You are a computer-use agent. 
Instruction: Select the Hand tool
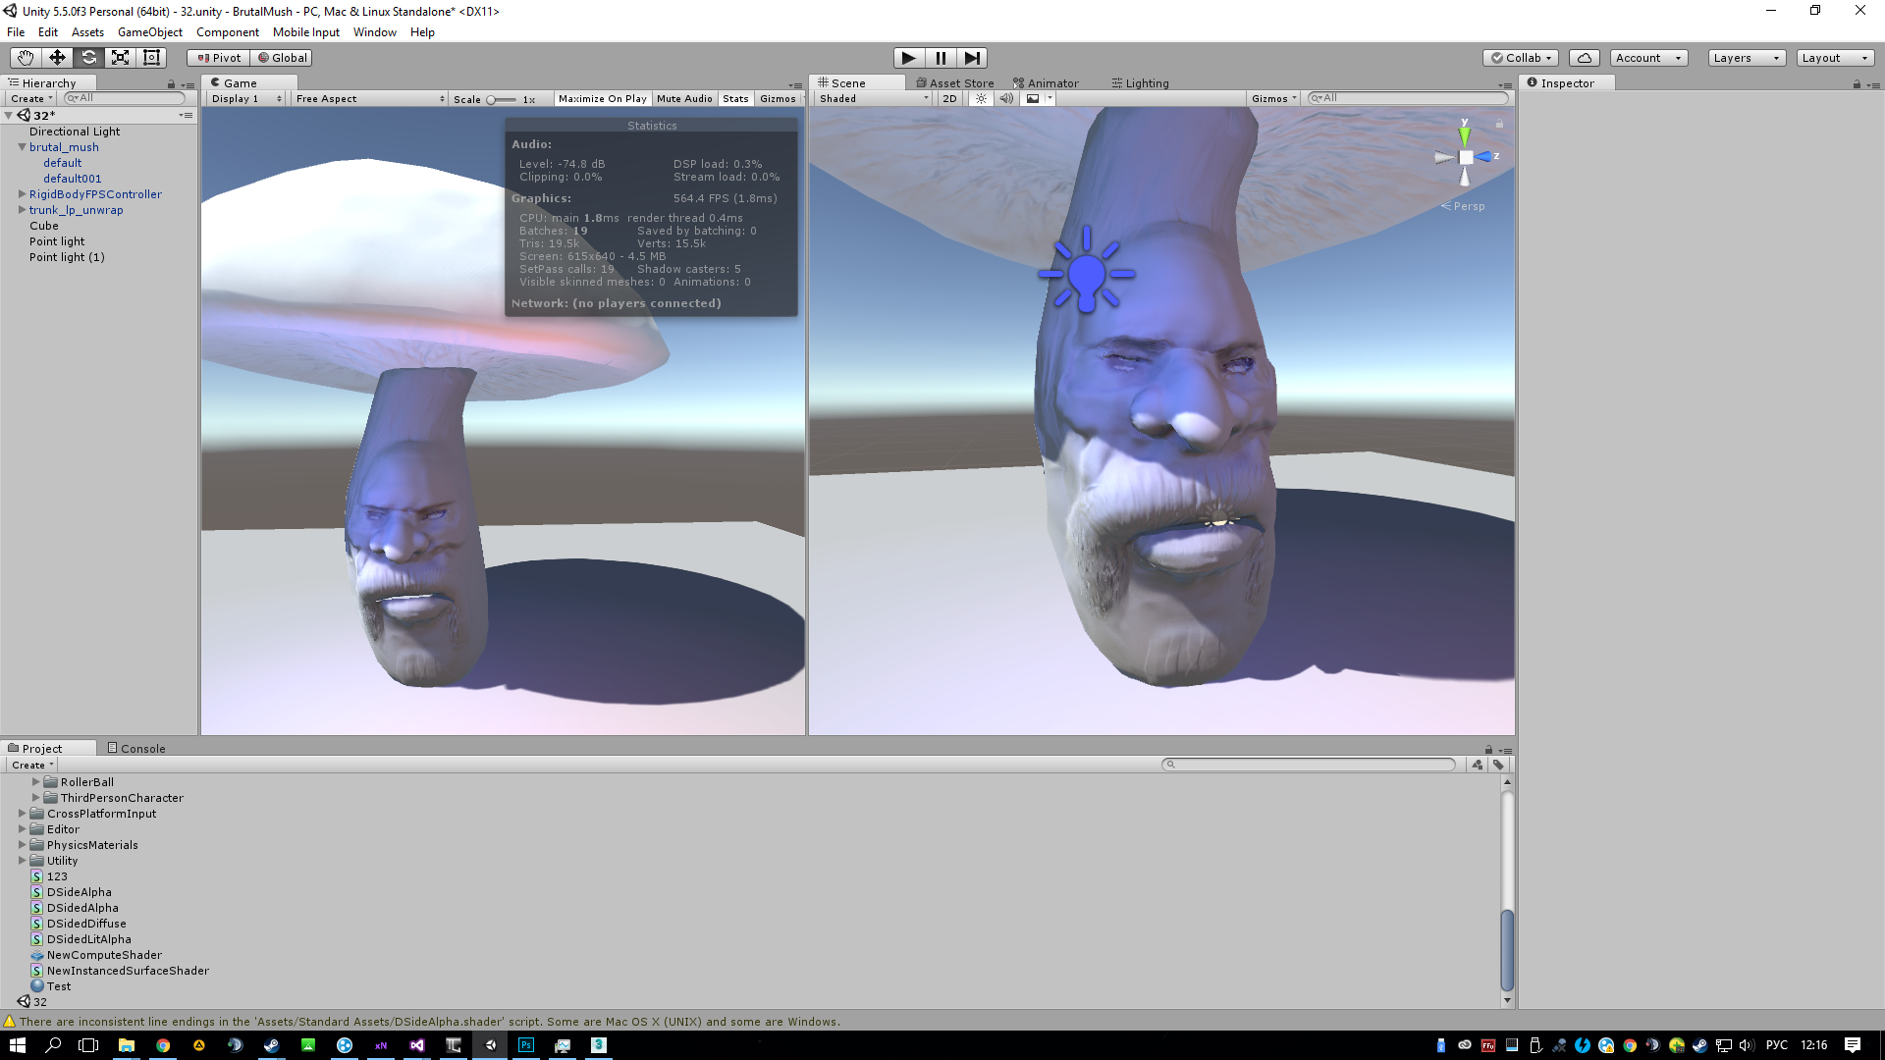[x=26, y=58]
